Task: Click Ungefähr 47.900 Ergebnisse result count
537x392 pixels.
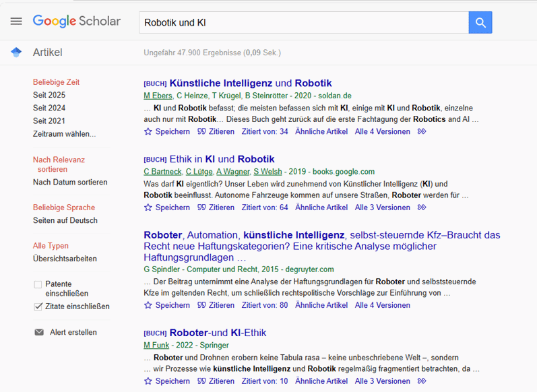Action: [x=212, y=53]
